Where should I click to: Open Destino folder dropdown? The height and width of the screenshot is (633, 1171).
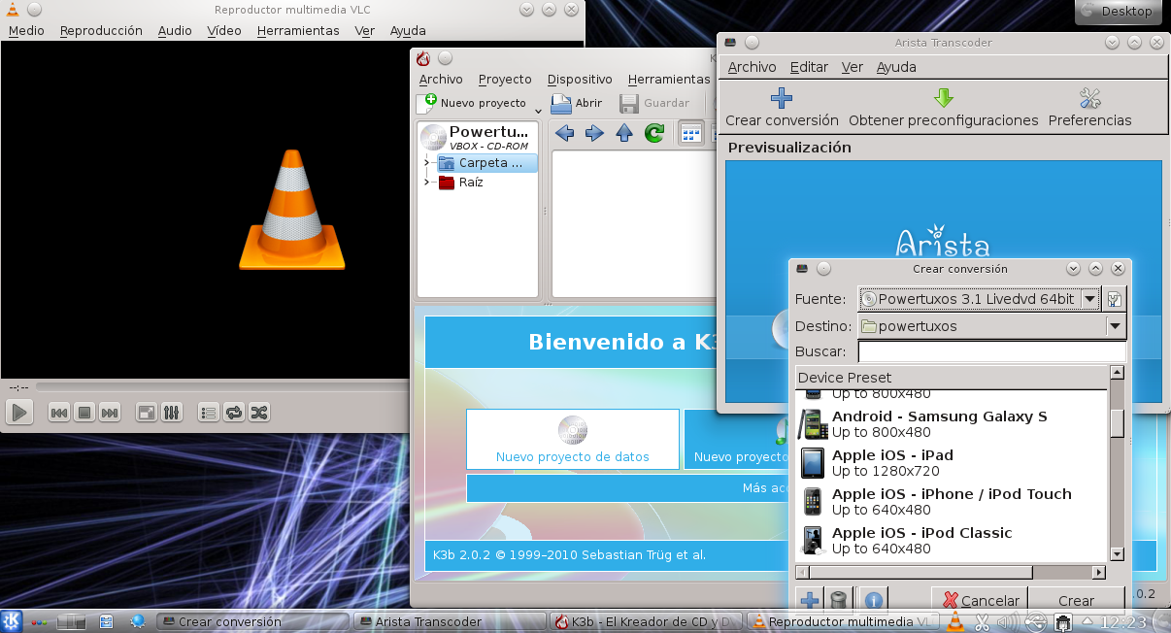(990, 326)
